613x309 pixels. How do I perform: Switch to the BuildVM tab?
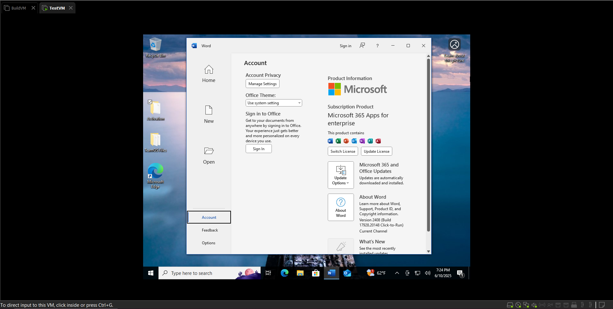[x=19, y=8]
